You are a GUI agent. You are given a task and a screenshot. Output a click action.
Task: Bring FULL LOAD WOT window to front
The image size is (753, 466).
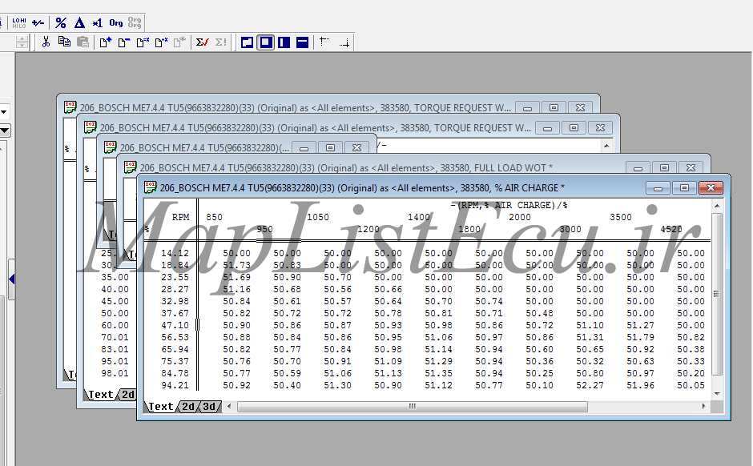(346, 168)
